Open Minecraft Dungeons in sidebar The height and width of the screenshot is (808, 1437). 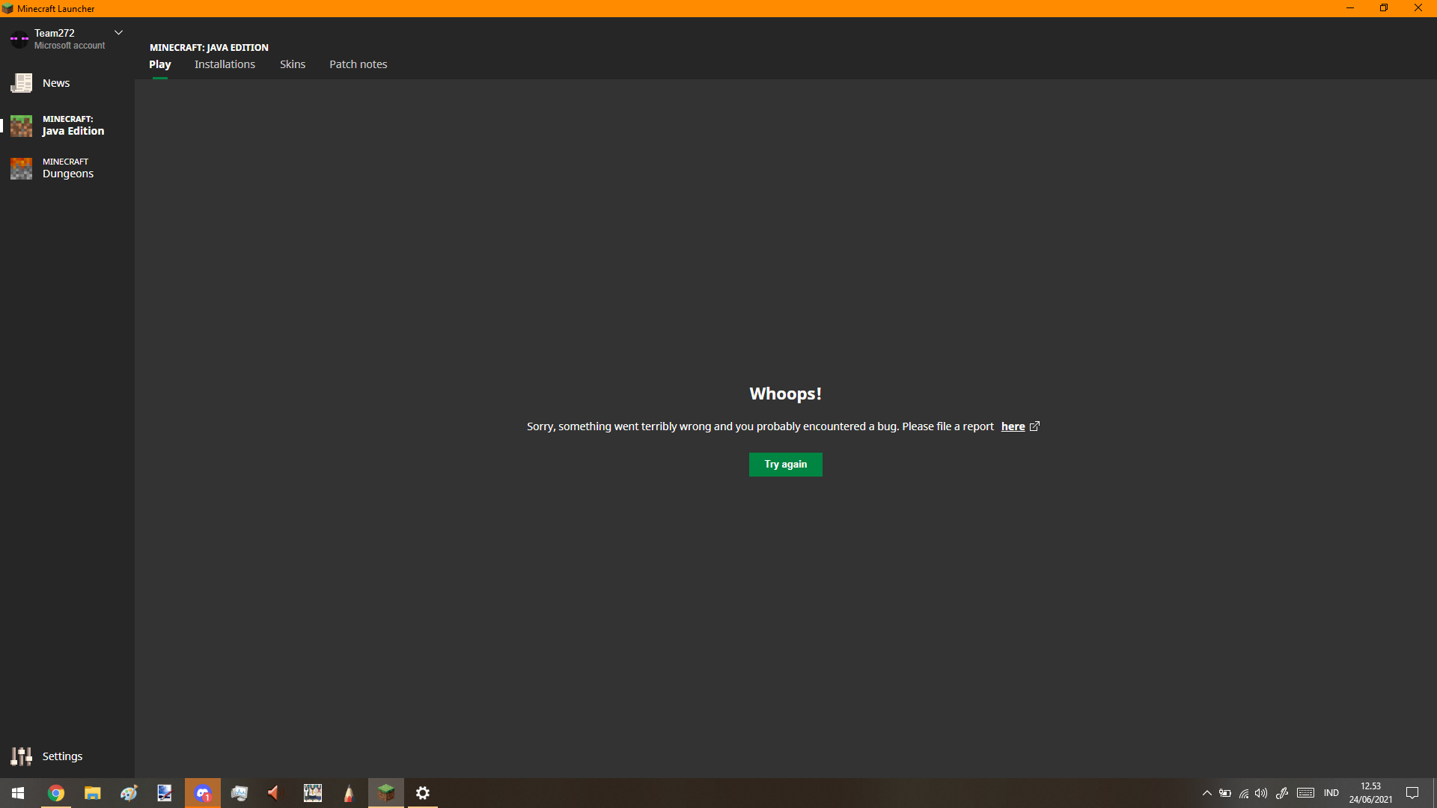[67, 168]
